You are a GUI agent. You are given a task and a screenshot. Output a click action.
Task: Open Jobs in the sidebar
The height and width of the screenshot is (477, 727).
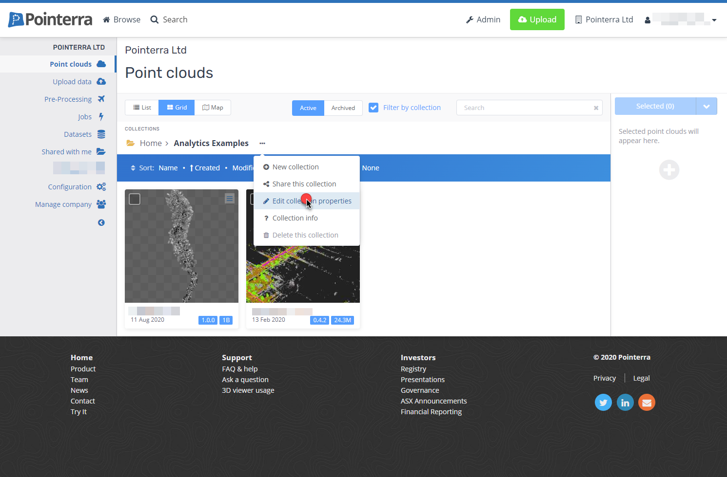click(85, 116)
